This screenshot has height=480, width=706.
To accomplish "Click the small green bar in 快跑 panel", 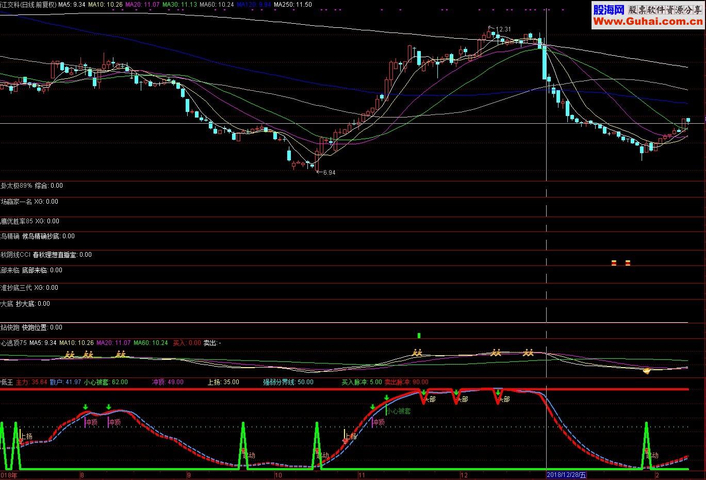I will [419, 336].
